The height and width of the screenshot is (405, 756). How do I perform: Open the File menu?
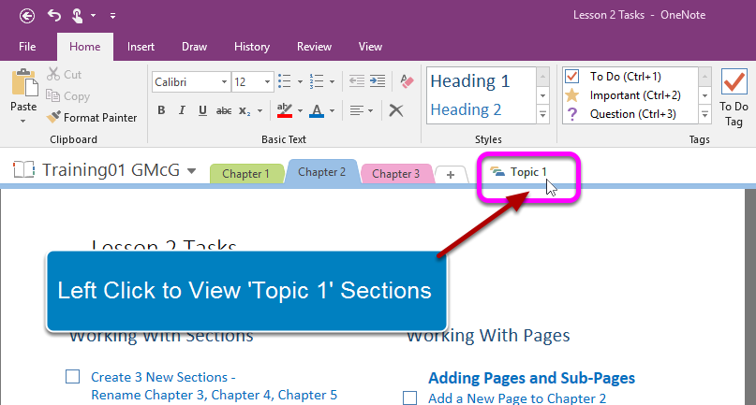(x=27, y=47)
